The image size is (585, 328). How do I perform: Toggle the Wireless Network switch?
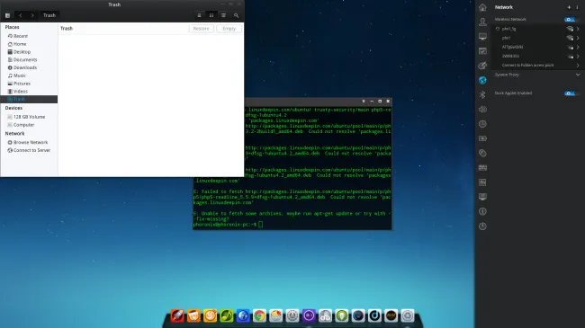click(x=570, y=20)
